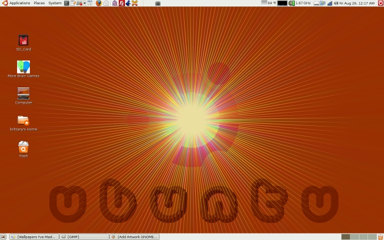Click the CPU frequency chip icon
The height and width of the screenshot is (240, 384).
[x=291, y=3]
